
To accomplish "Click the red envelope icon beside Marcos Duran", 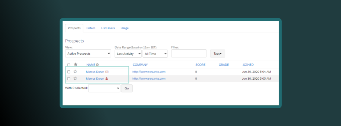I will tap(107, 72).
